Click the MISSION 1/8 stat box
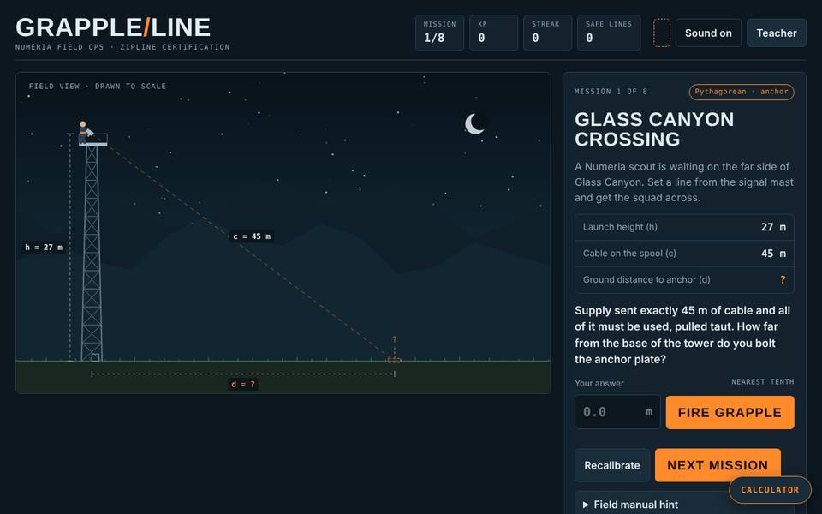Screen dimensions: 822x514 [439, 33]
